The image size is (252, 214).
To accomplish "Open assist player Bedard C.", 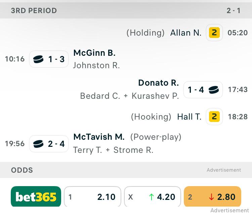I will tap(100, 96).
